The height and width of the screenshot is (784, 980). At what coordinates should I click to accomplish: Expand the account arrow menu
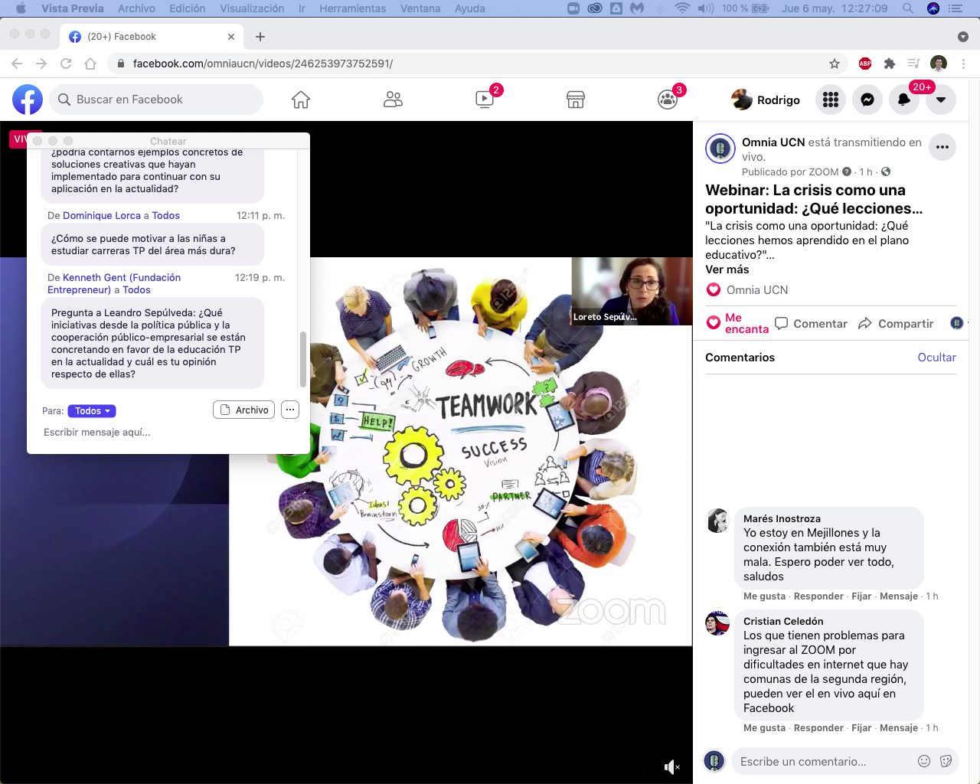tap(941, 100)
